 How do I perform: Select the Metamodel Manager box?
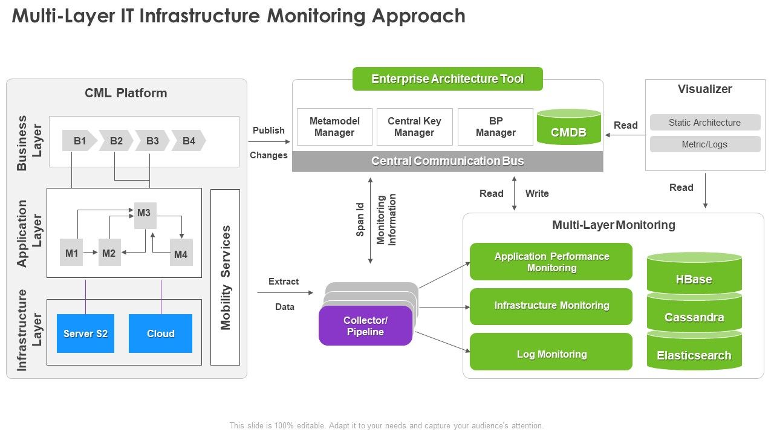[334, 127]
